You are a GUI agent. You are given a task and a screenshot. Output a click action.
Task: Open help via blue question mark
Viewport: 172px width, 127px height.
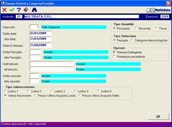(19, 10)
